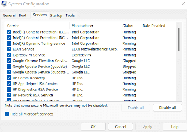Switch to the General tab
The image size is (187, 132).
[9, 15]
